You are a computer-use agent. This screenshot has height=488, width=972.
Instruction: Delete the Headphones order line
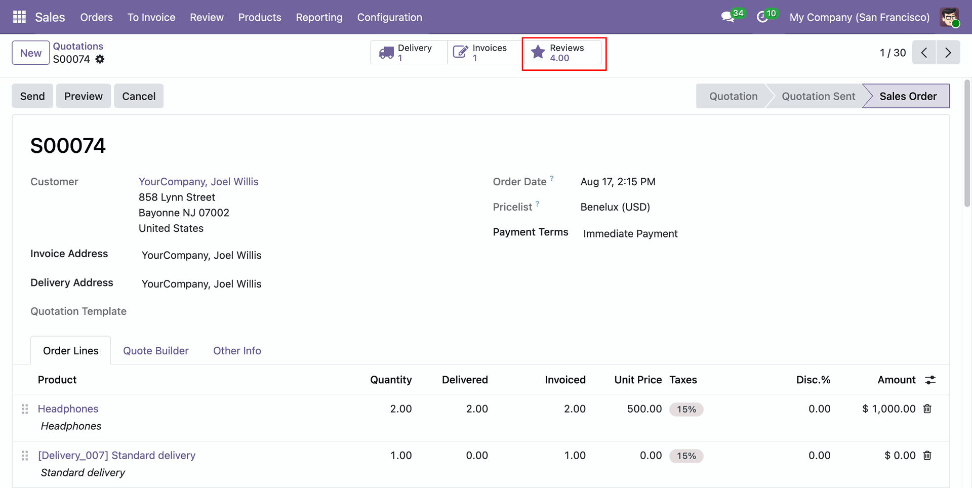[x=927, y=409]
